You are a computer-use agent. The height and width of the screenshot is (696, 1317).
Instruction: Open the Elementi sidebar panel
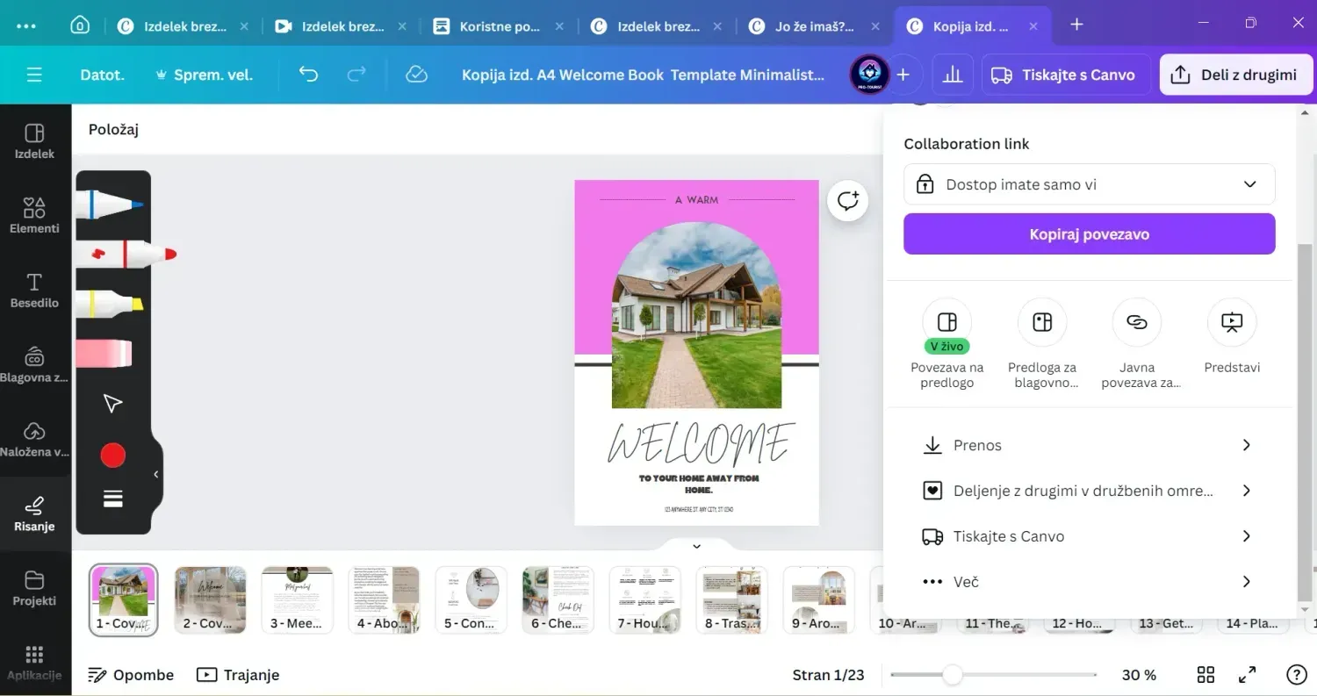(34, 215)
